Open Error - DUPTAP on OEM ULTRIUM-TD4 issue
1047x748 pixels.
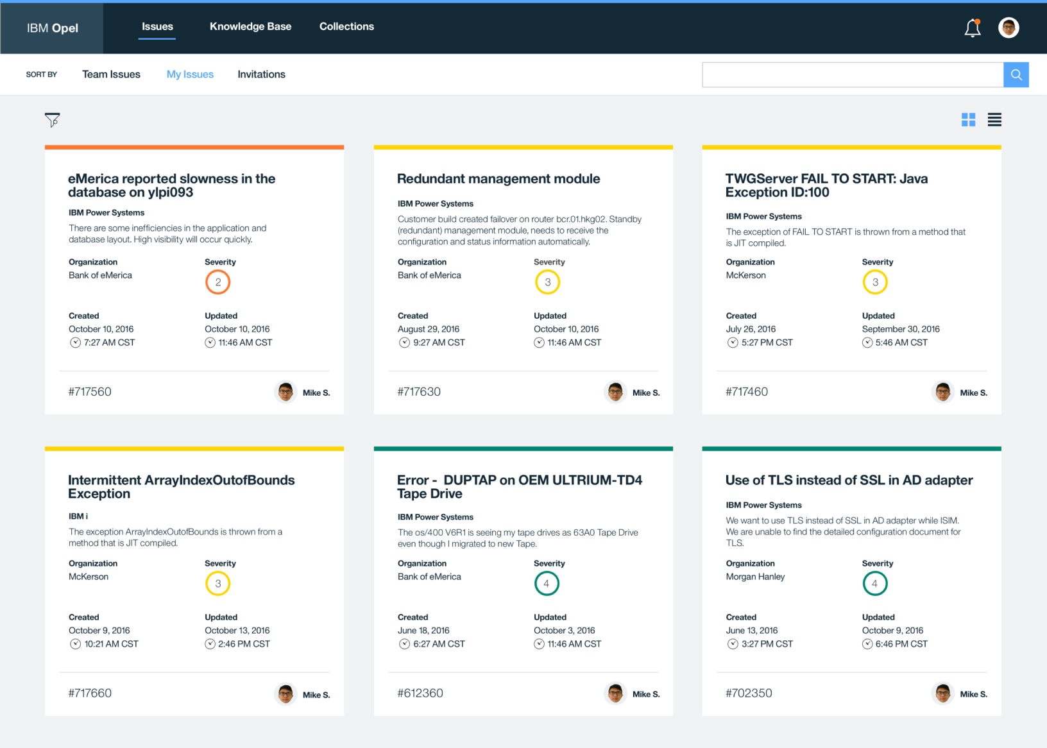click(x=520, y=487)
